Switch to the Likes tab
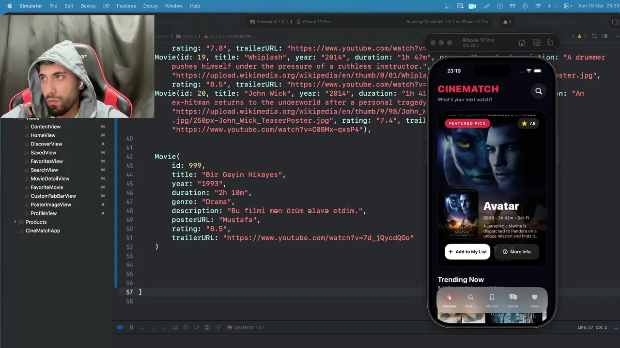Viewport: 620px width, 348px height. coord(534,301)
